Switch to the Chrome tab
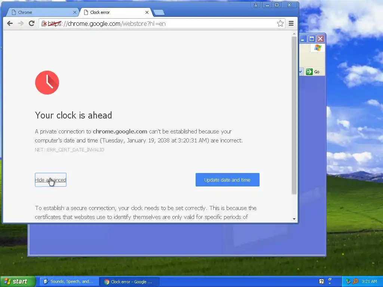This screenshot has height=287, width=383. coord(42,12)
